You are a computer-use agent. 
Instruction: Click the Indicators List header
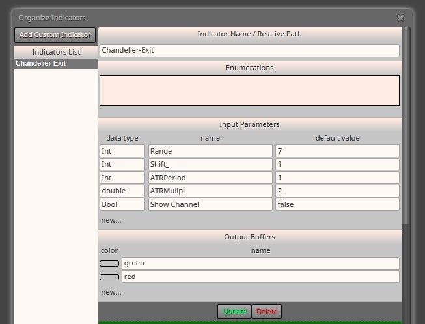(56, 52)
